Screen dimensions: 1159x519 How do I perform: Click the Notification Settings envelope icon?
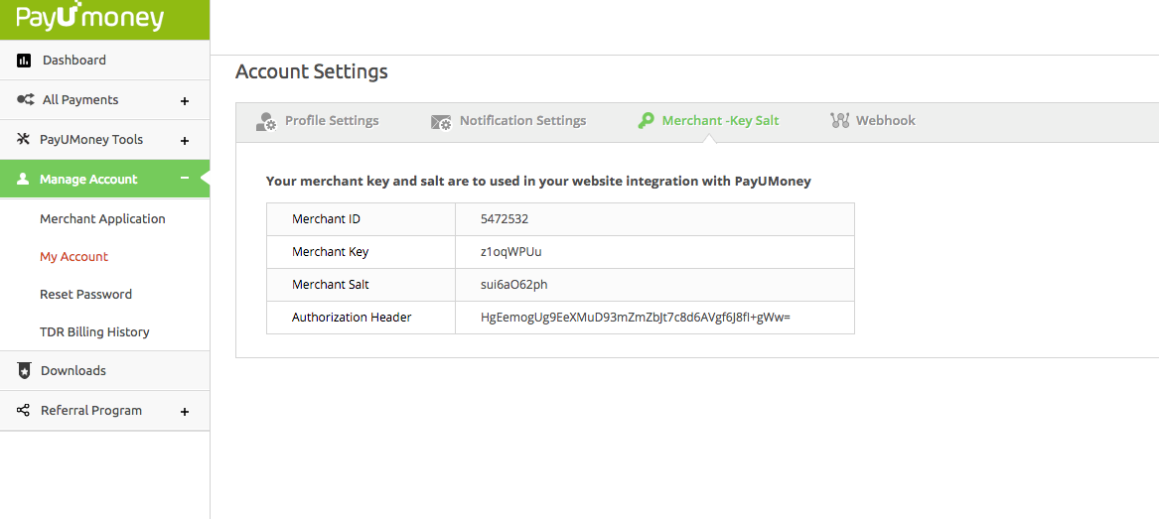(441, 121)
